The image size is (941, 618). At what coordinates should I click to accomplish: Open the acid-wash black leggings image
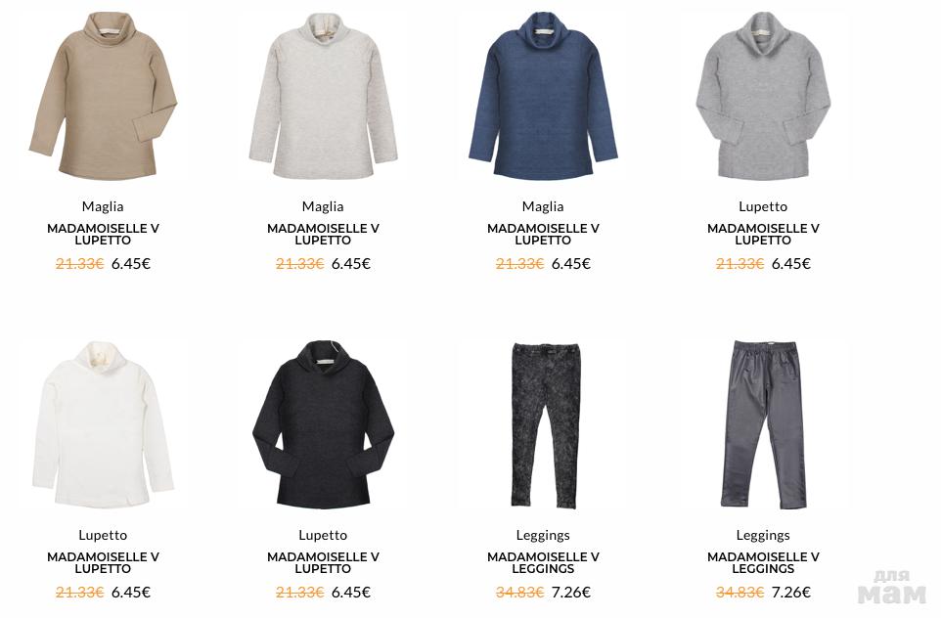pyautogui.click(x=544, y=424)
